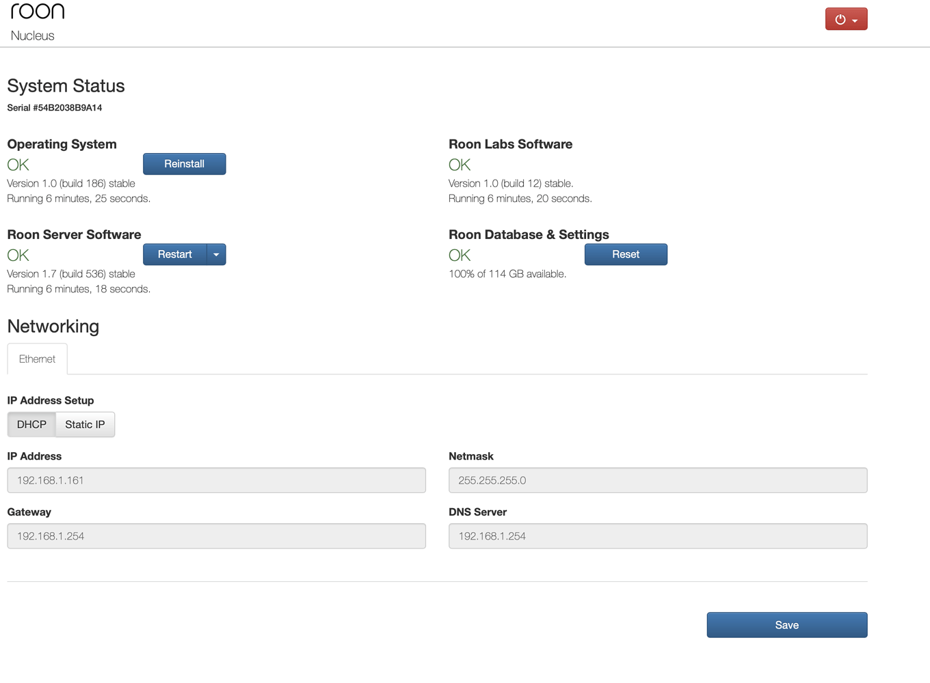Reinstall the Operating System

[x=184, y=164]
